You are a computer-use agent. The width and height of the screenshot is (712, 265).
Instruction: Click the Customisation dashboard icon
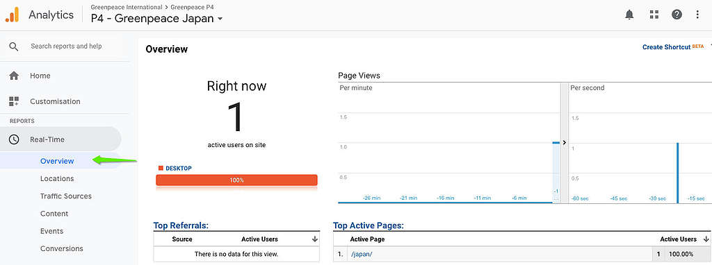point(14,101)
